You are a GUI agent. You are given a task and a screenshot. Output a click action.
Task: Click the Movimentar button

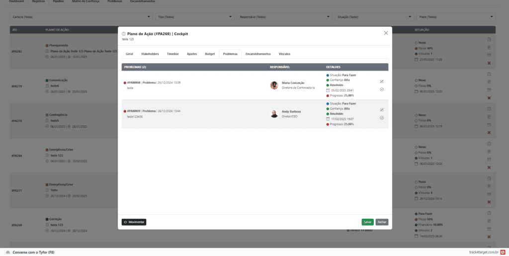134,222
